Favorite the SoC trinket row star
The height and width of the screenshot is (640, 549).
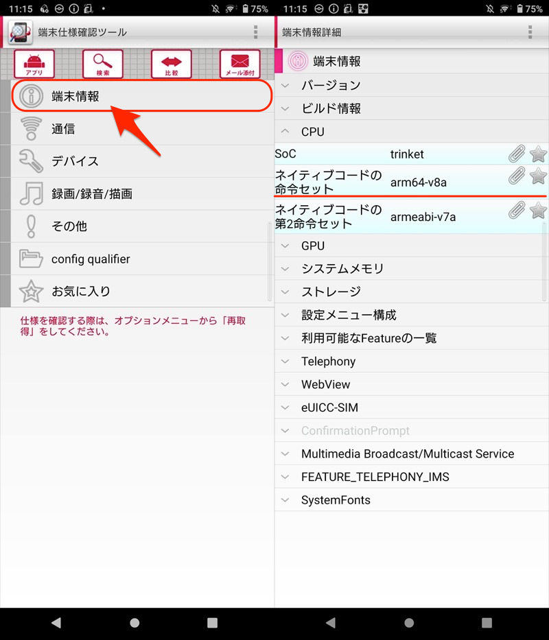coord(539,154)
